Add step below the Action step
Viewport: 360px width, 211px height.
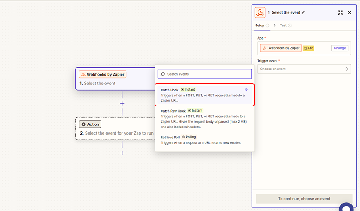pyautogui.click(x=122, y=153)
